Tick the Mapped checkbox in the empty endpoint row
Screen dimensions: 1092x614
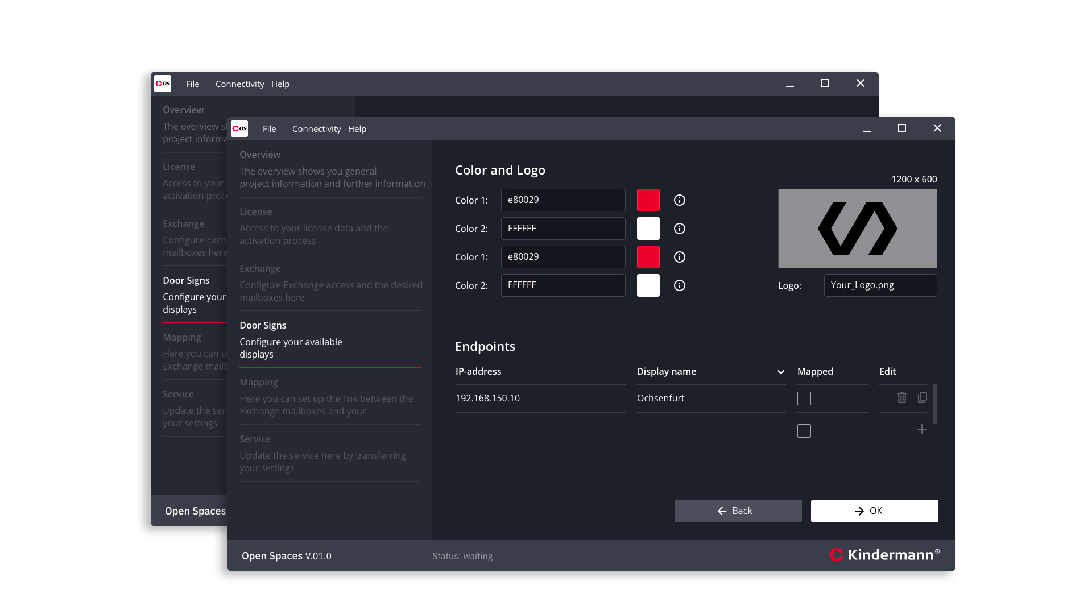click(804, 431)
